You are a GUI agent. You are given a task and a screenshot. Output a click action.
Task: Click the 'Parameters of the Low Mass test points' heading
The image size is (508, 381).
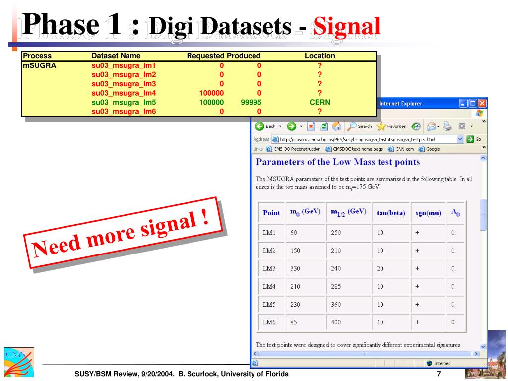[338, 162]
